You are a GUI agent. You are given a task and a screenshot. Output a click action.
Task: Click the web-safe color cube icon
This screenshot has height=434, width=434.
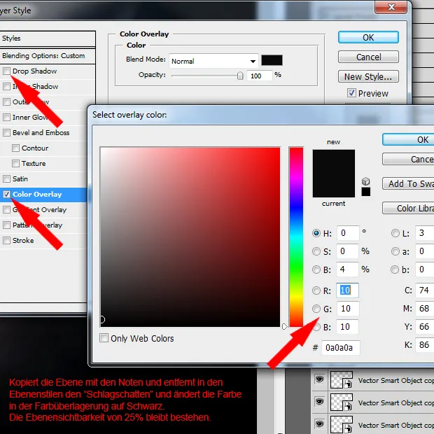pos(365,181)
